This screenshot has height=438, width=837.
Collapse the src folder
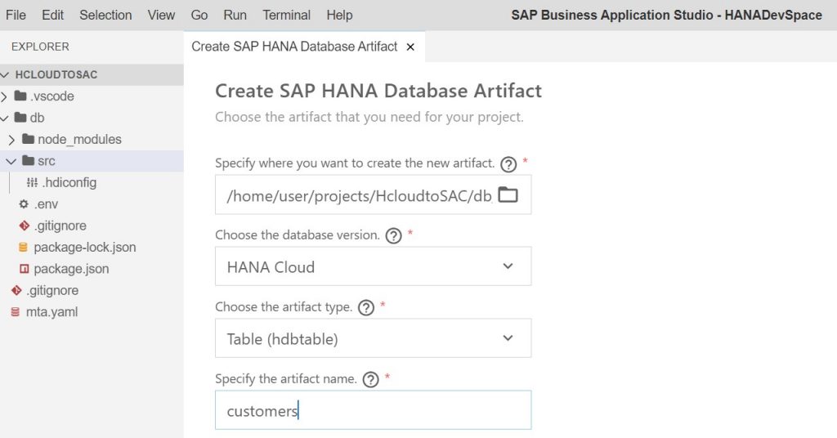[11, 161]
